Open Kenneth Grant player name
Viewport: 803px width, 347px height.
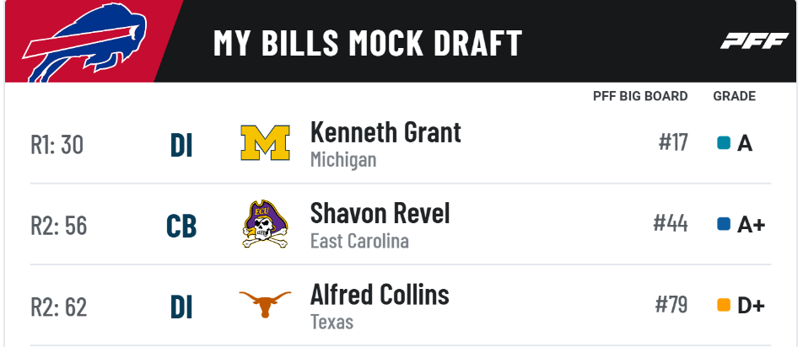click(385, 132)
